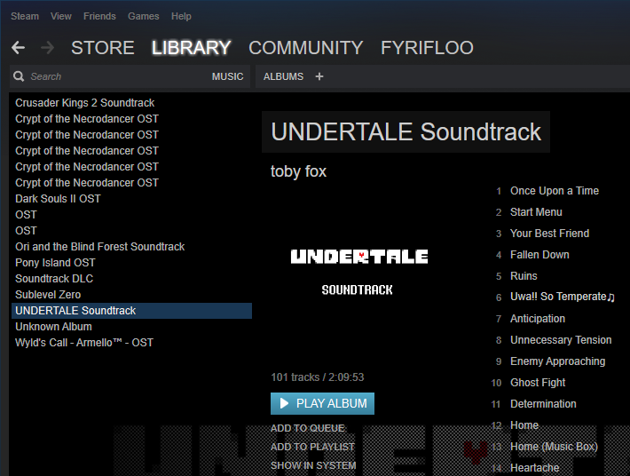Play track 14 Heartache

coord(535,467)
